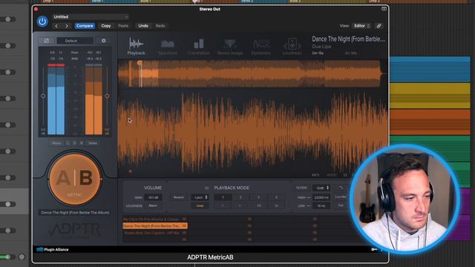Delete My City's On Fire track icon
Screen dimensions: 475x267
click(184, 219)
